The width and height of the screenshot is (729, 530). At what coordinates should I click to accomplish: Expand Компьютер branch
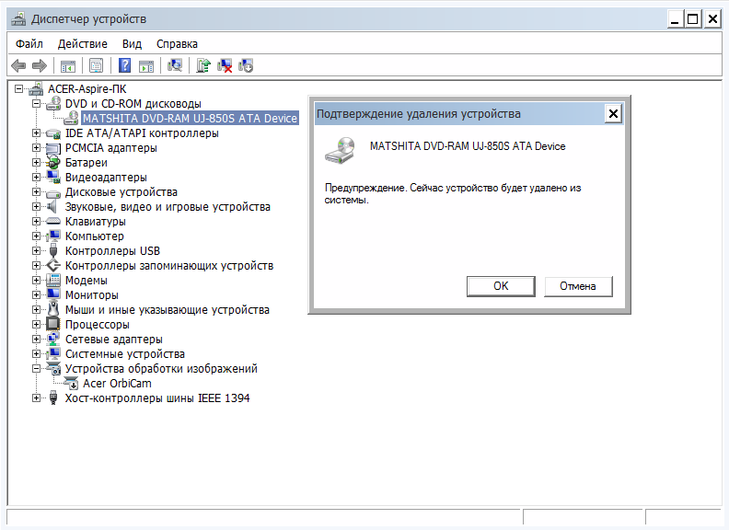[x=36, y=236]
